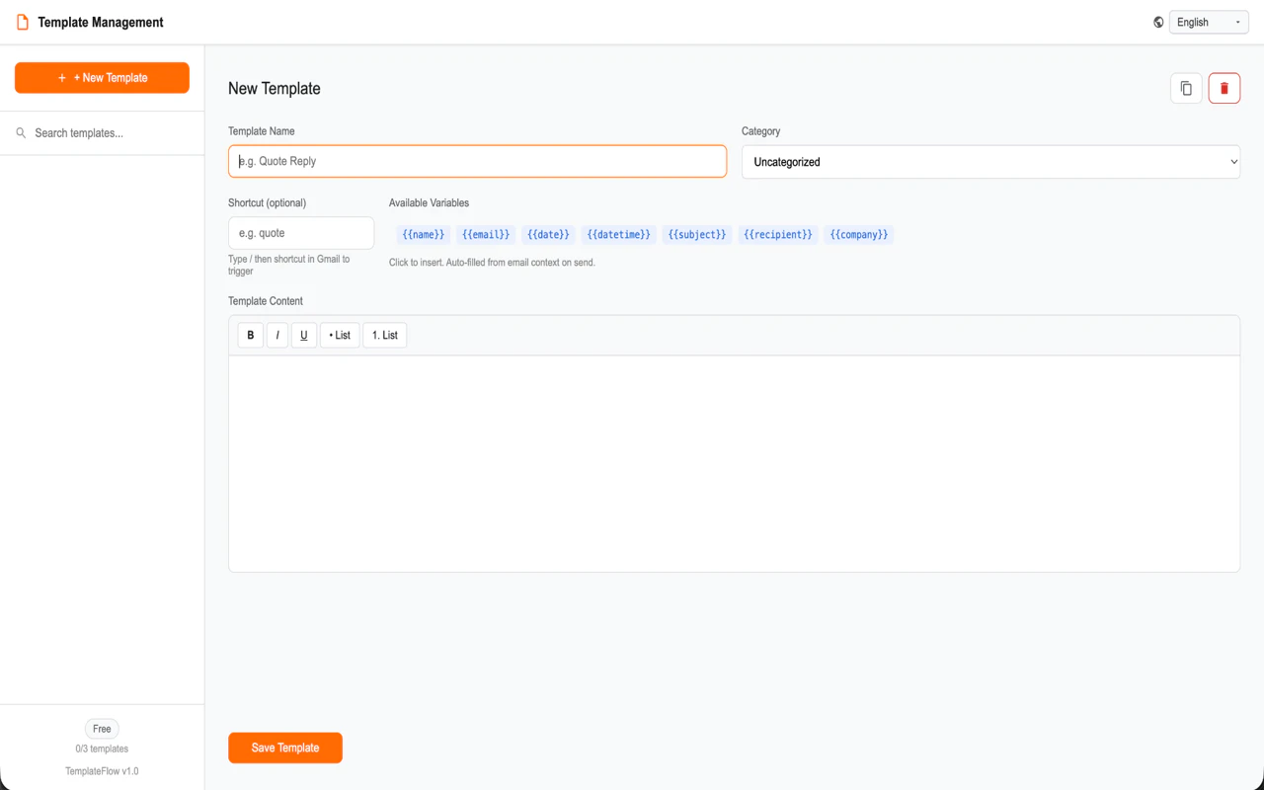Insert the {{email}} variable
The image size is (1264, 790).
click(486, 235)
